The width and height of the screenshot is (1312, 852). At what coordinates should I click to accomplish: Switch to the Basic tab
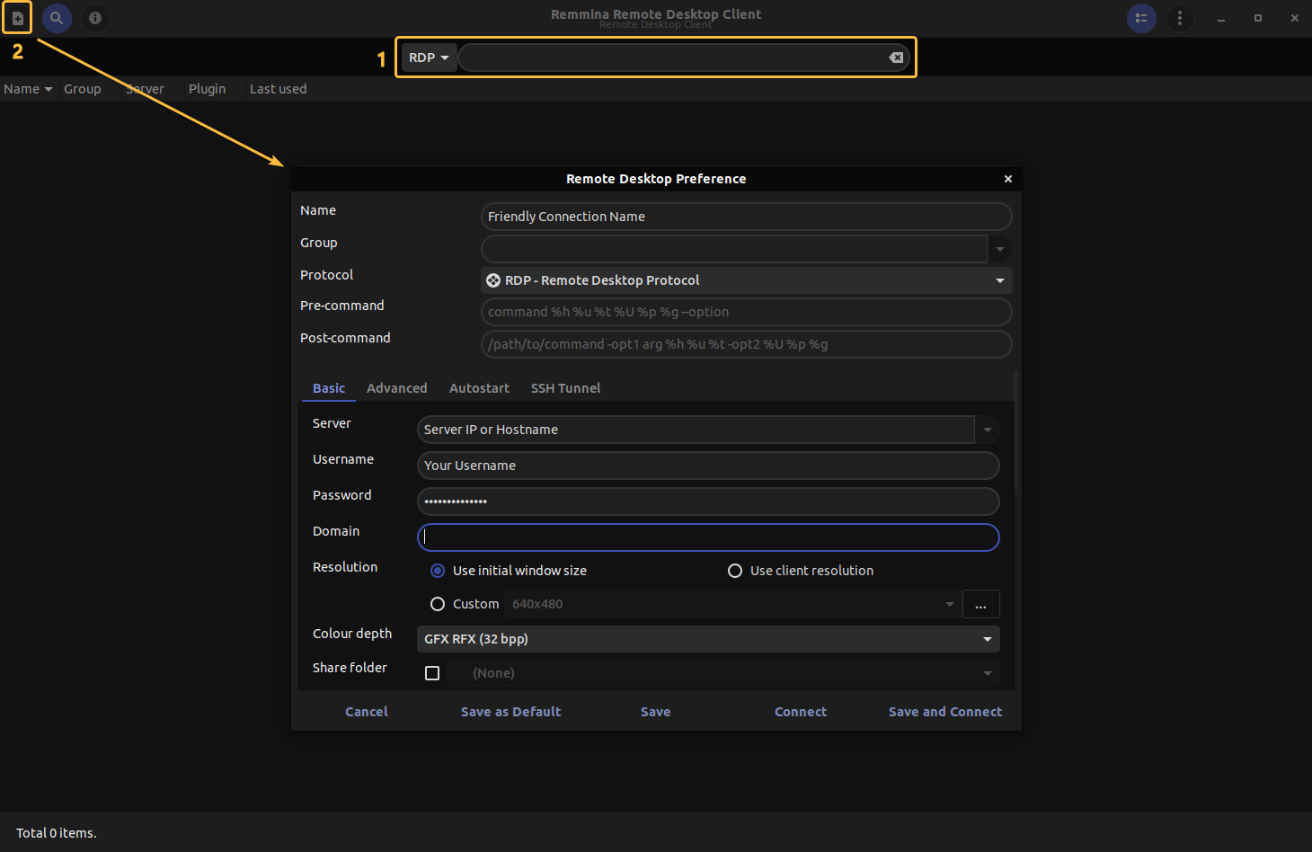(x=329, y=388)
